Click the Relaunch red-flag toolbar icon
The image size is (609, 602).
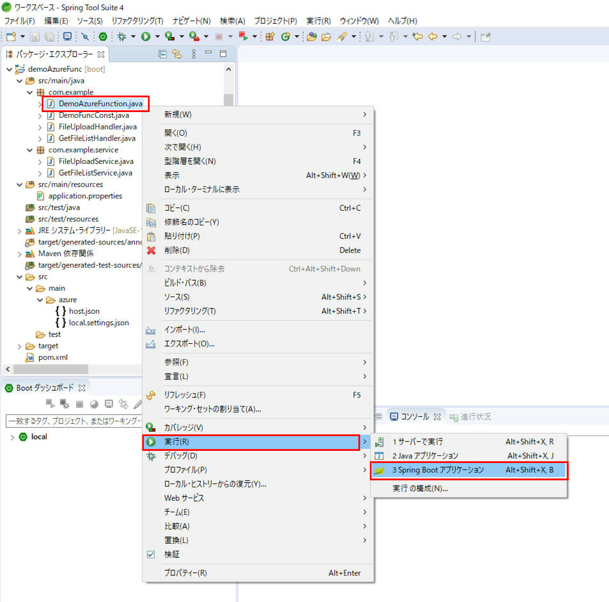coord(244,37)
